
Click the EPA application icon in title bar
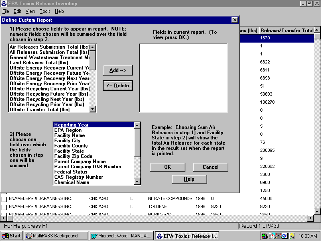(x=4, y=4)
